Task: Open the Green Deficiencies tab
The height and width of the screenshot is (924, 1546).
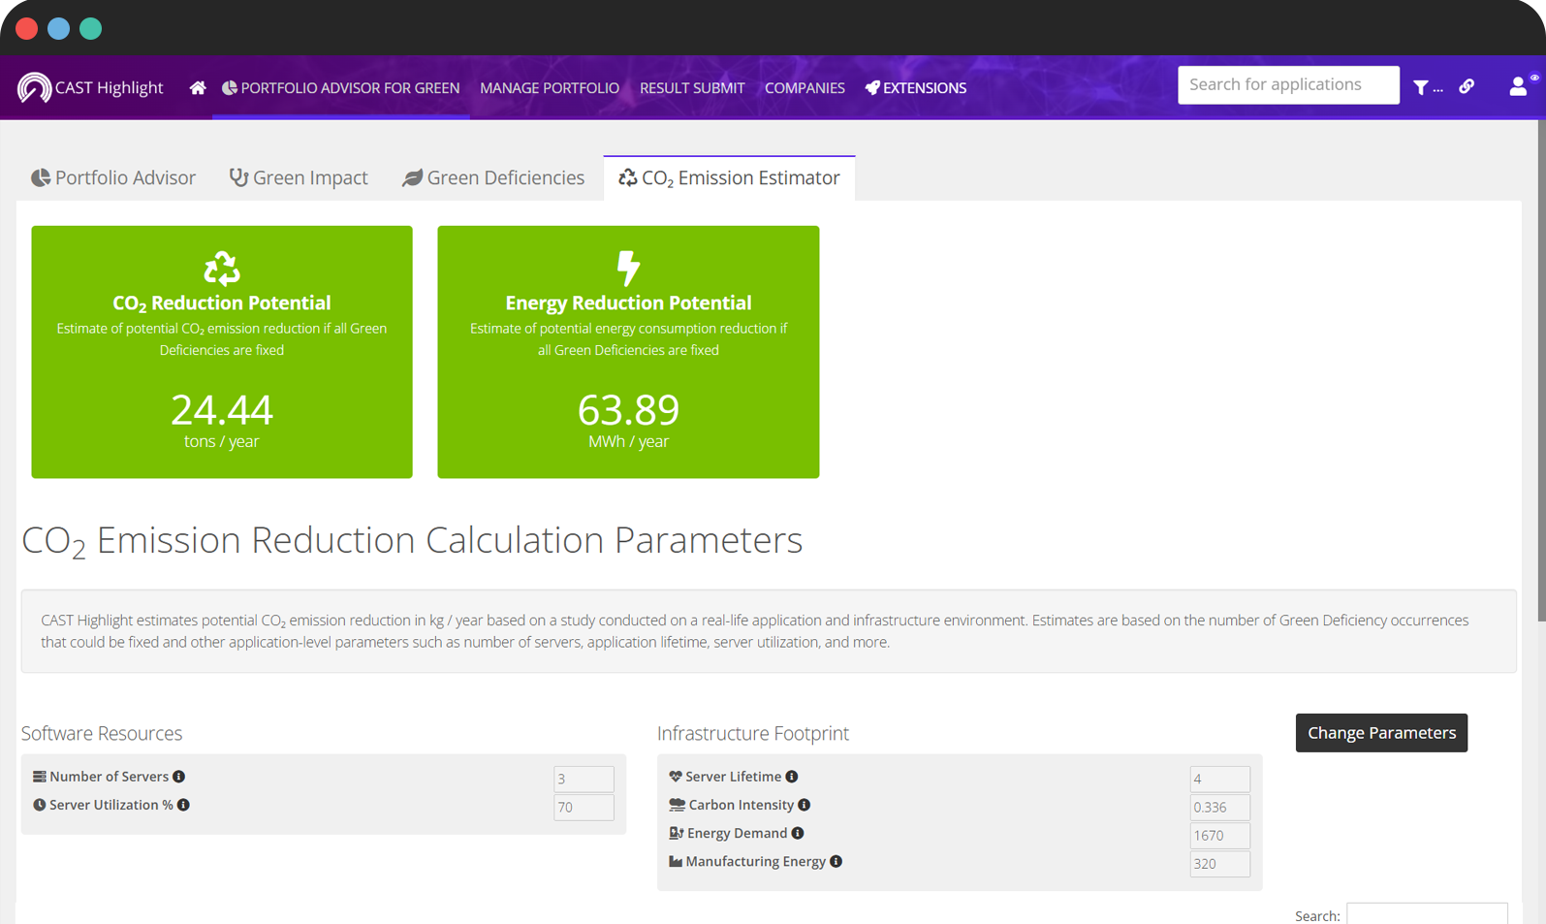Action: pyautogui.click(x=493, y=178)
